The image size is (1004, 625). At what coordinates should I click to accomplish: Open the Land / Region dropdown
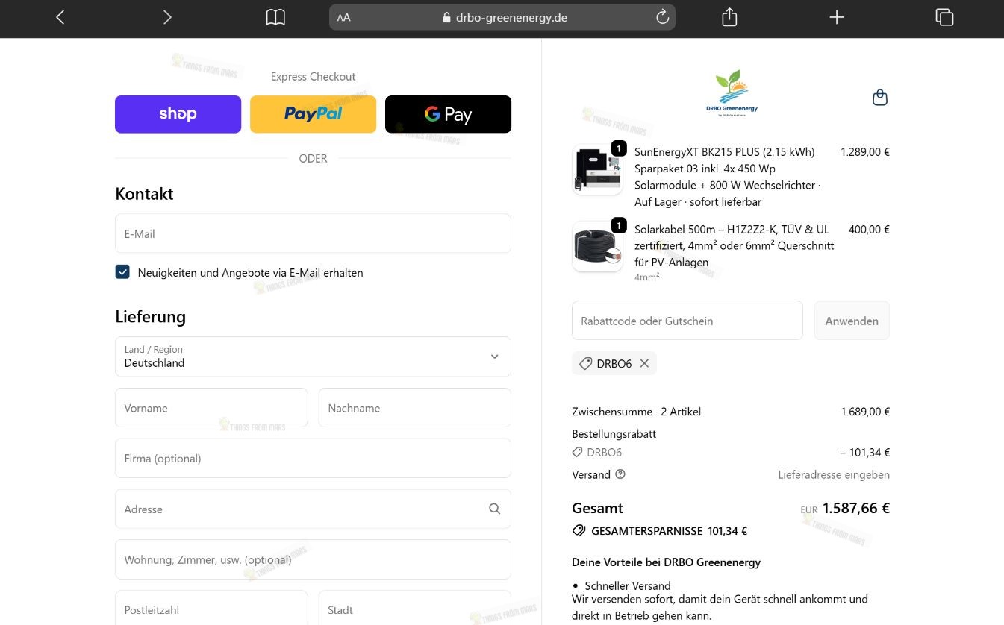pos(313,357)
